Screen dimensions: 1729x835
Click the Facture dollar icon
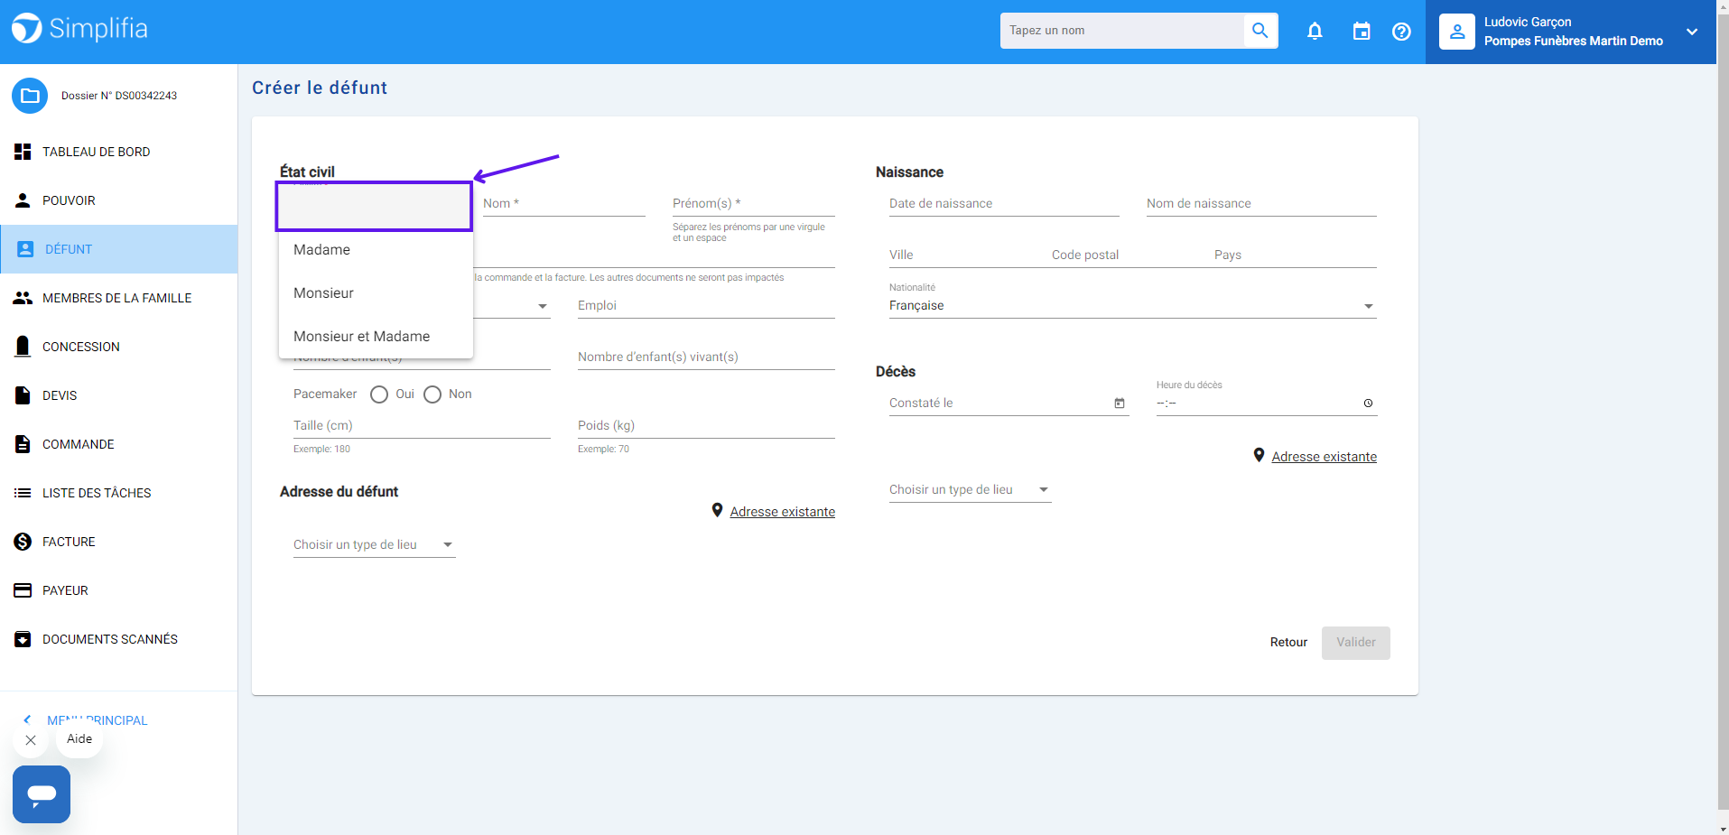tap(23, 542)
